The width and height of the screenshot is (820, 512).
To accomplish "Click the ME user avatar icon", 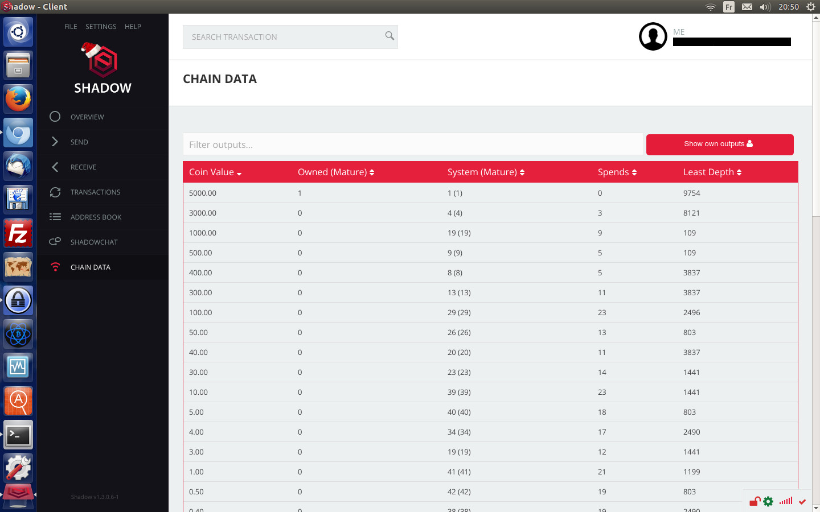I will click(x=653, y=36).
